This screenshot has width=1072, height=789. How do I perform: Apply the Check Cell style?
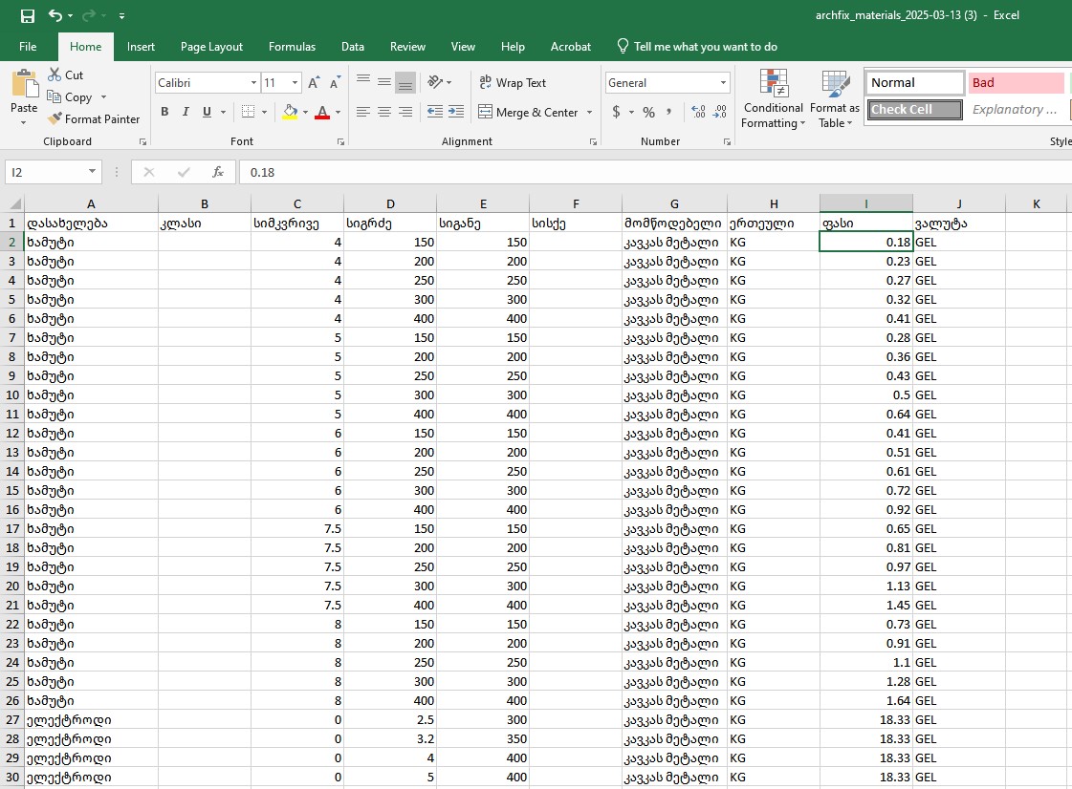point(915,109)
